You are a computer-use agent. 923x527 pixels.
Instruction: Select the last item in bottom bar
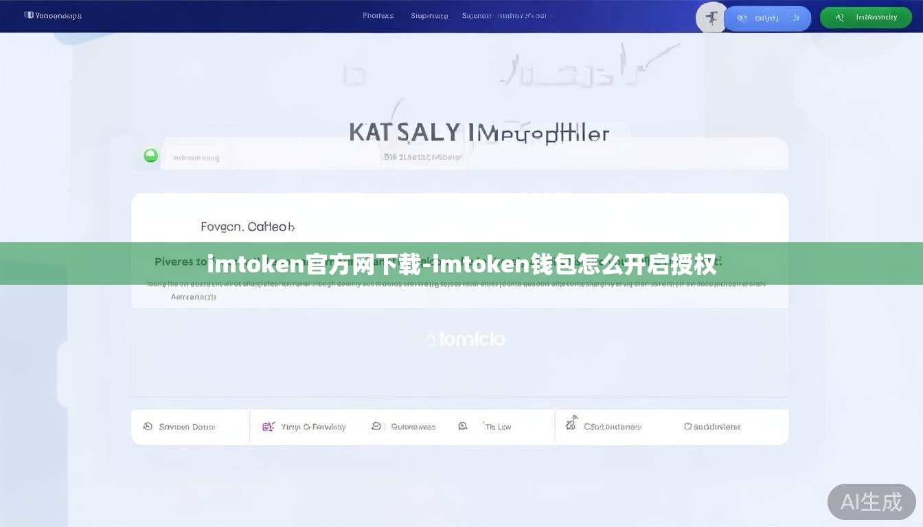712,427
